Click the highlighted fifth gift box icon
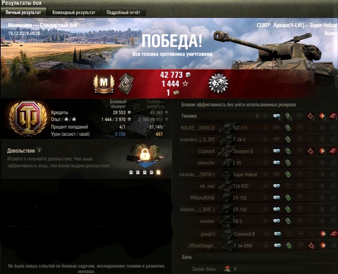 [158, 172]
